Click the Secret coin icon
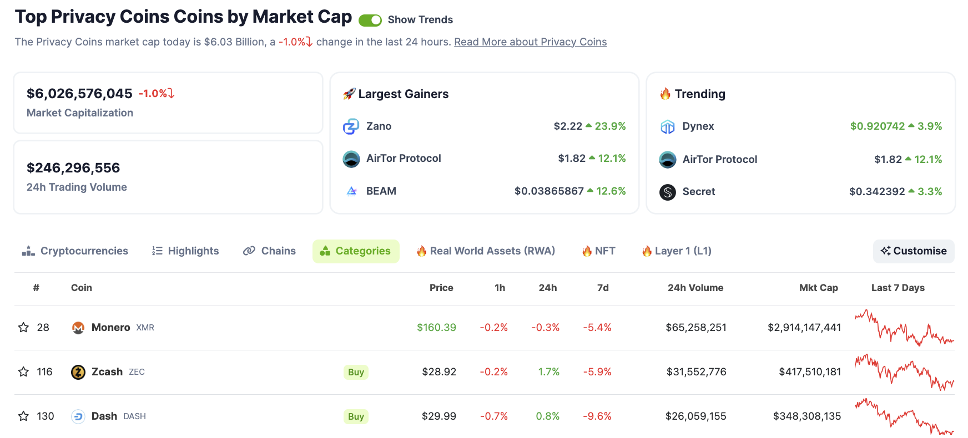The height and width of the screenshot is (438, 968). click(667, 192)
